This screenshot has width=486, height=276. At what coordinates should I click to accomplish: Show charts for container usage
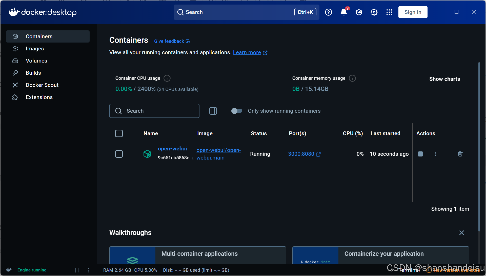click(x=444, y=79)
